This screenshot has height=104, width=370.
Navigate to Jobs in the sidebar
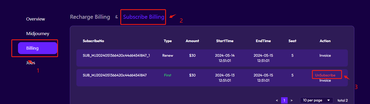coord(31,63)
